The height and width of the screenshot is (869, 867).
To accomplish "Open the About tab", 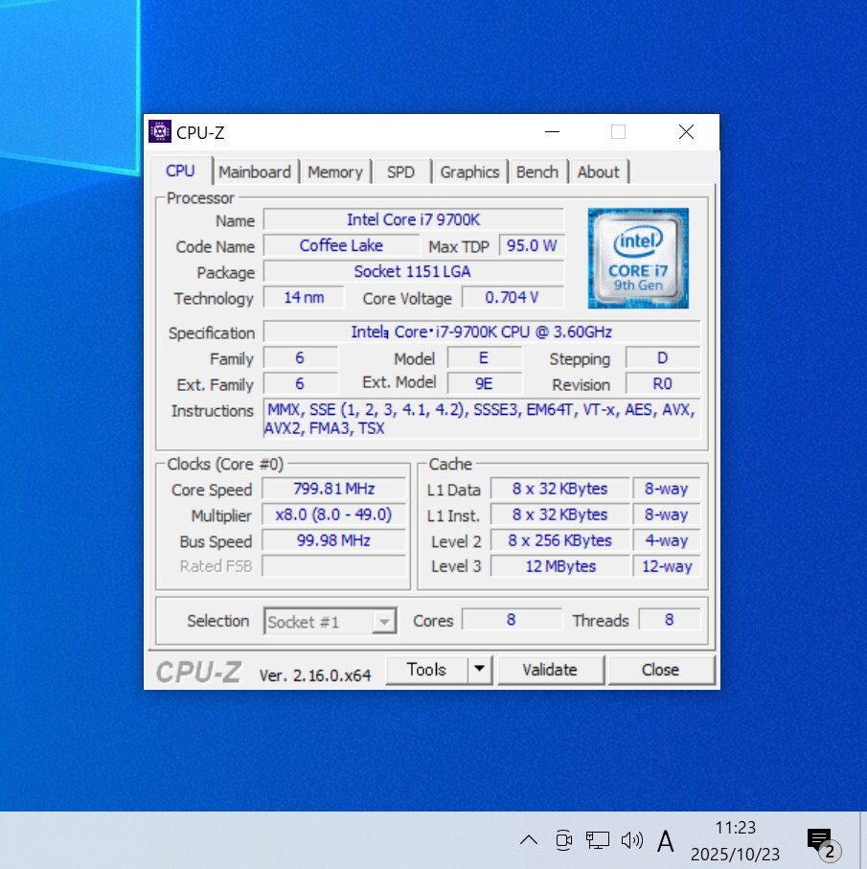I will [x=599, y=172].
